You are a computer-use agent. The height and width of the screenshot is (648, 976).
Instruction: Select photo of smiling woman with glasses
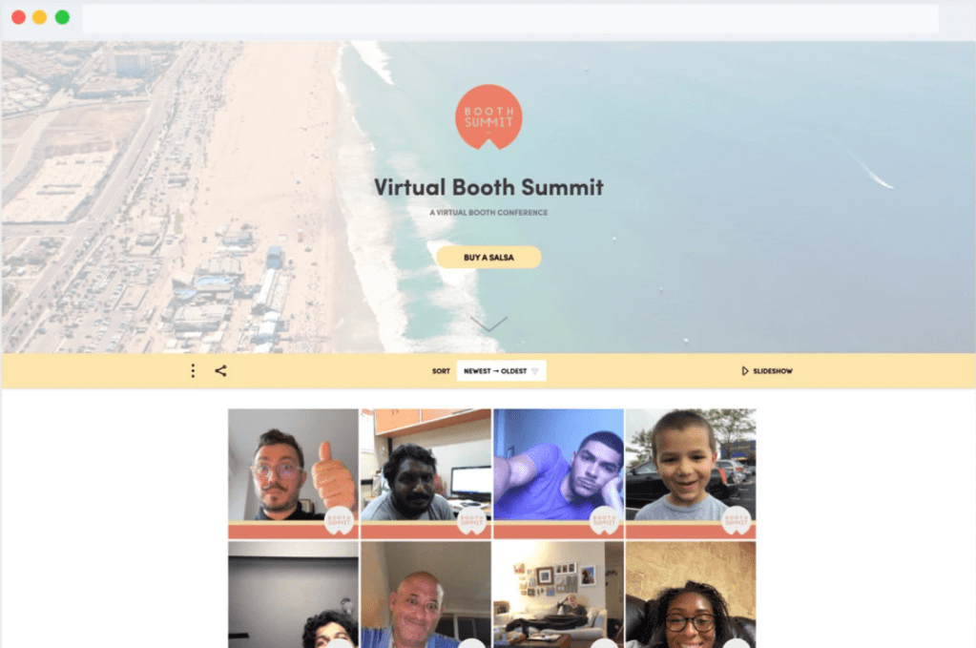pos(690,595)
